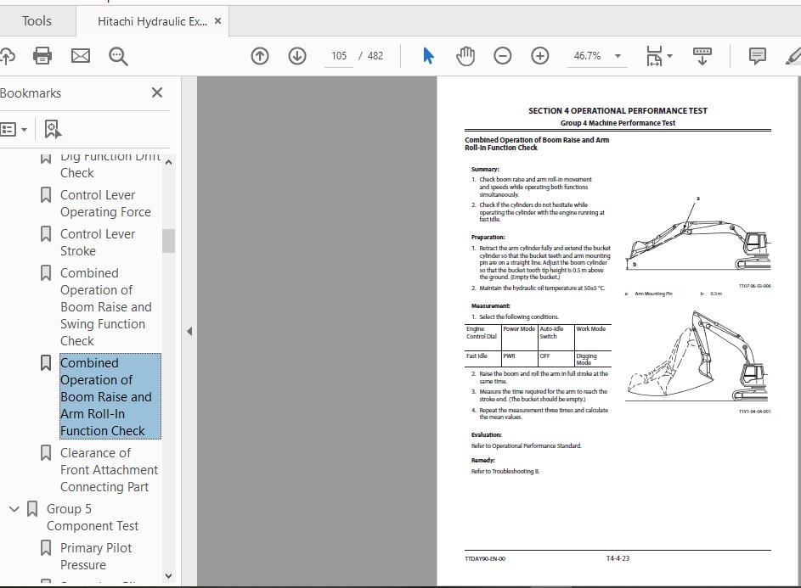Open Control Lever Operating Force bookmark

coord(105,203)
